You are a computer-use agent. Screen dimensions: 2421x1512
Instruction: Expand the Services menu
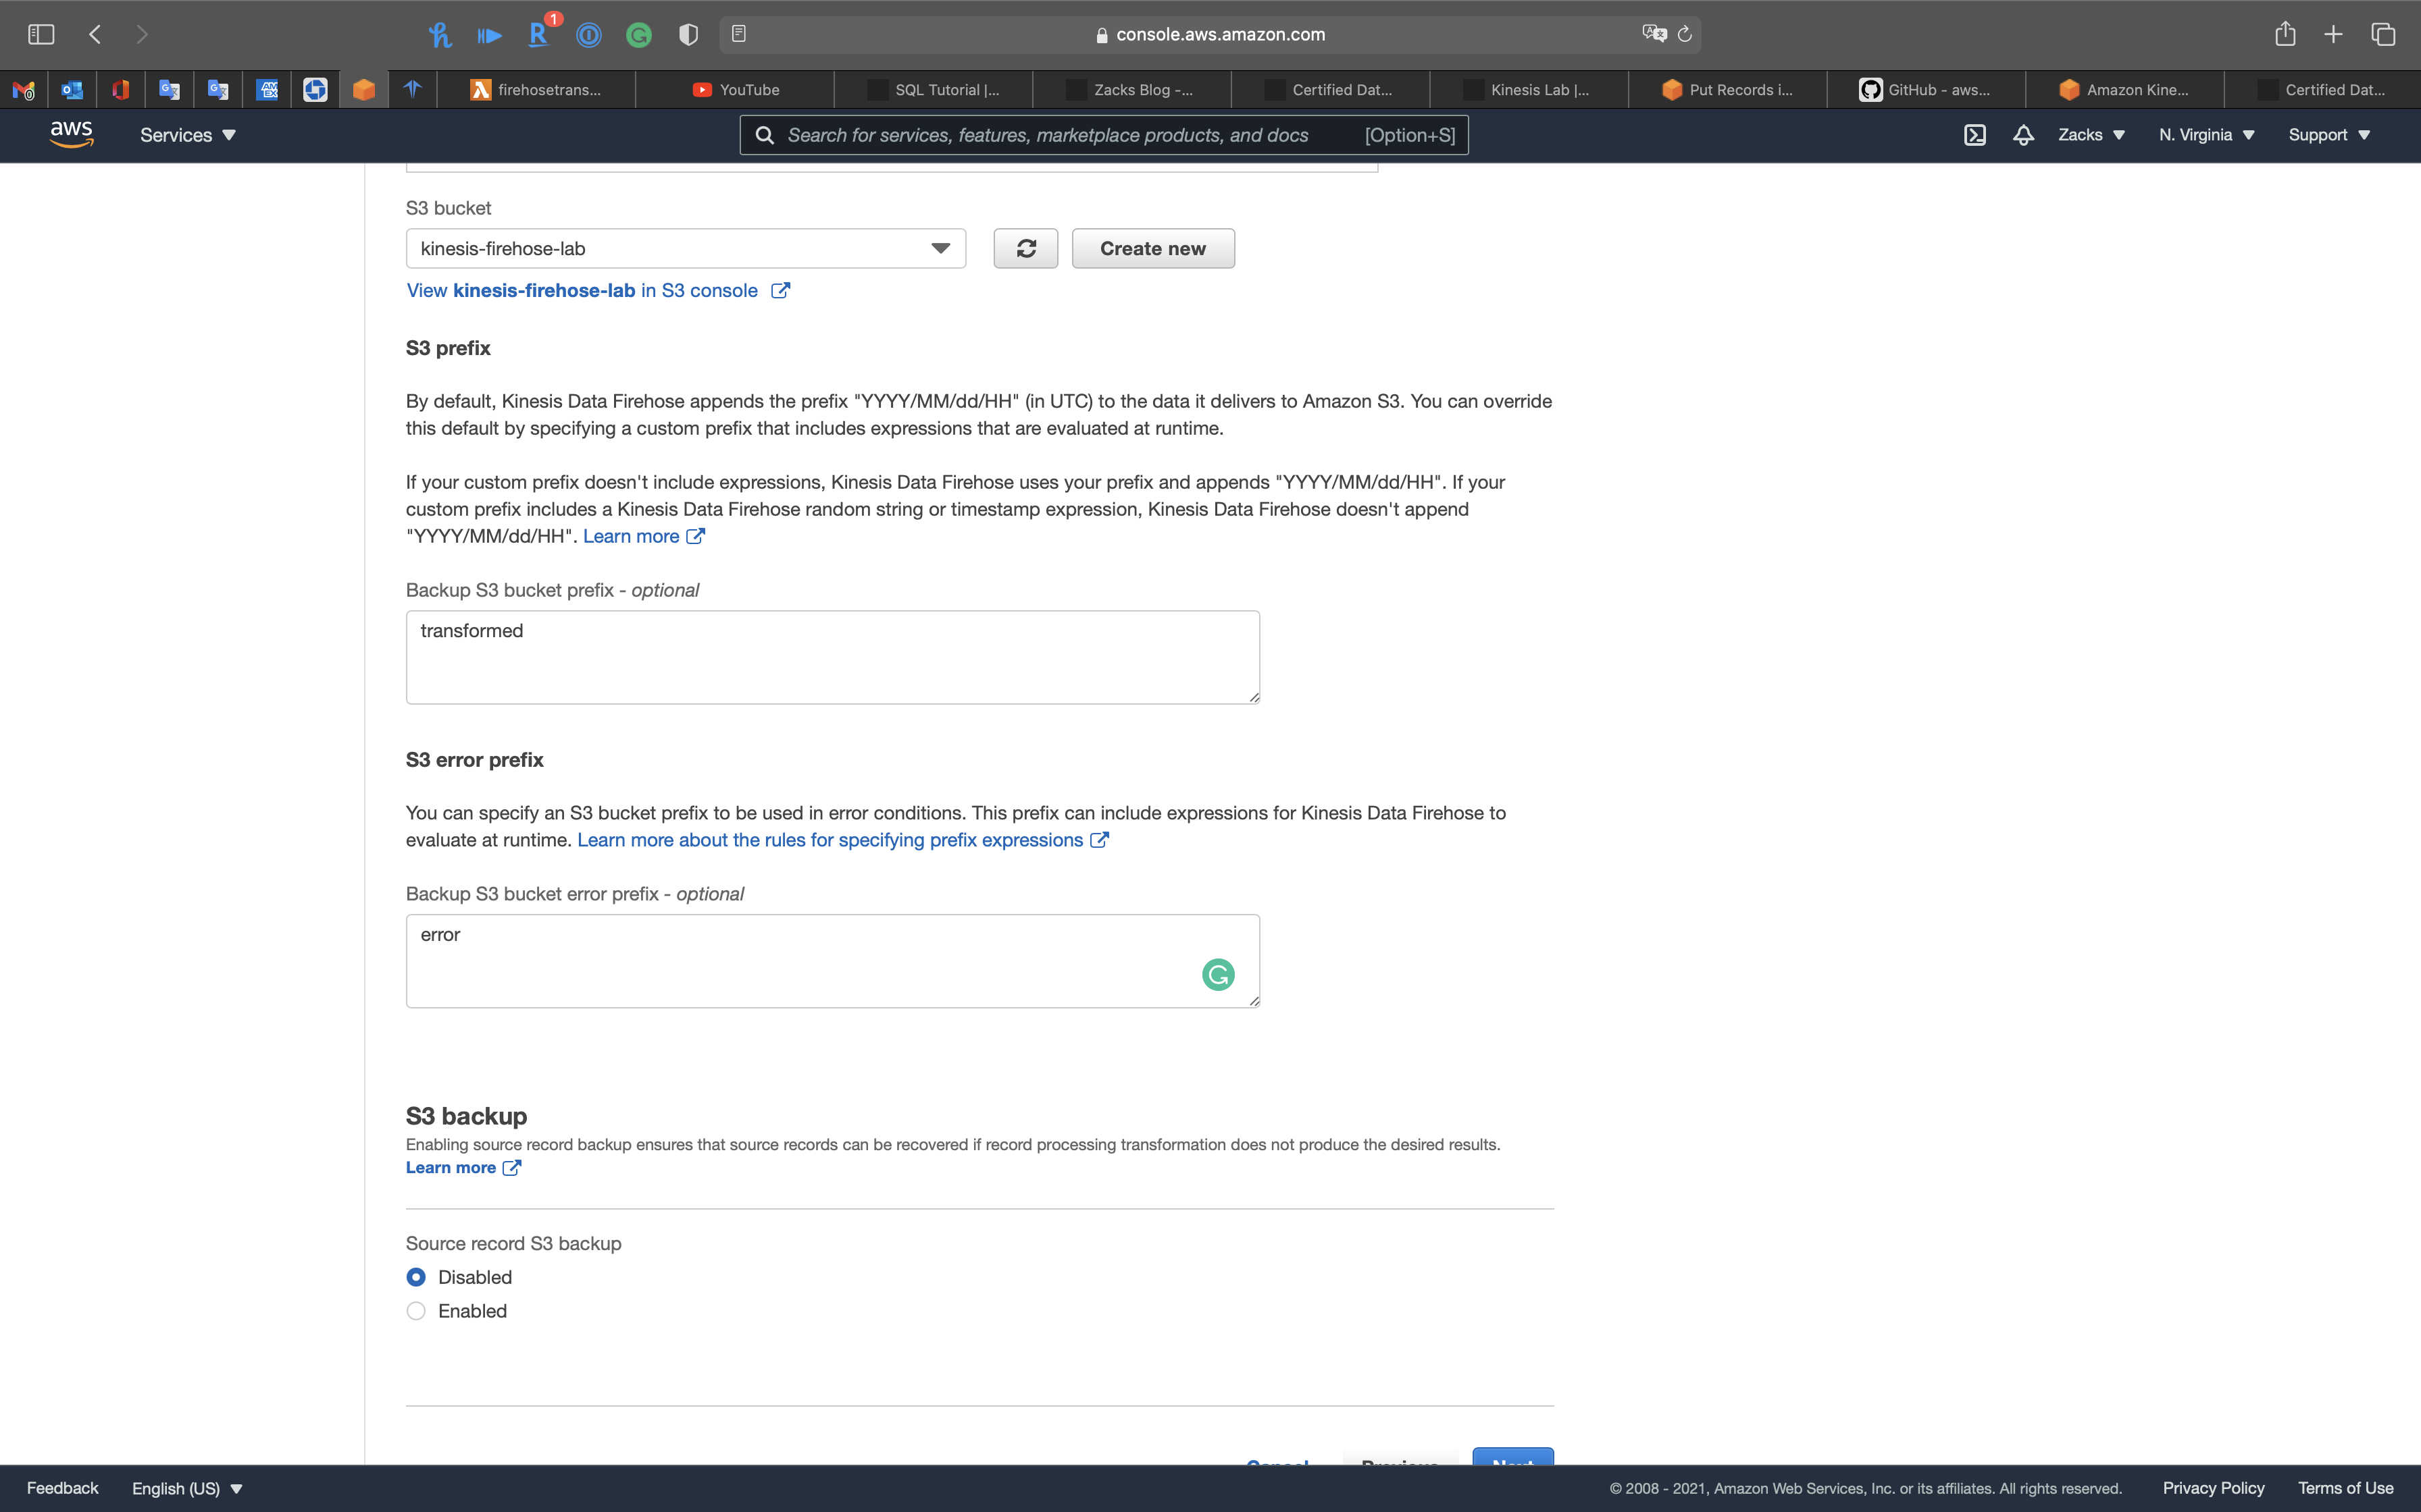click(x=188, y=135)
